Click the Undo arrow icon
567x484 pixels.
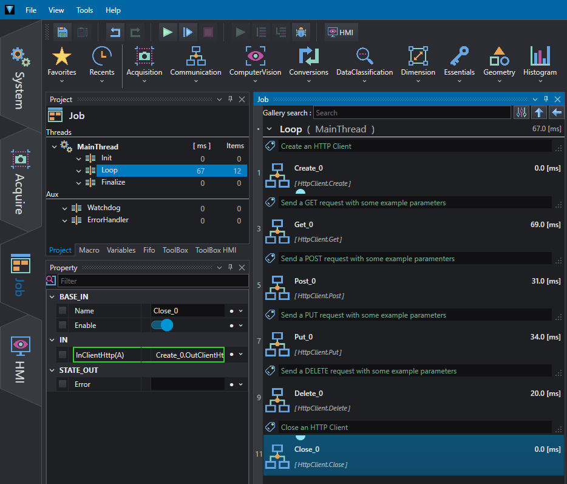click(115, 32)
